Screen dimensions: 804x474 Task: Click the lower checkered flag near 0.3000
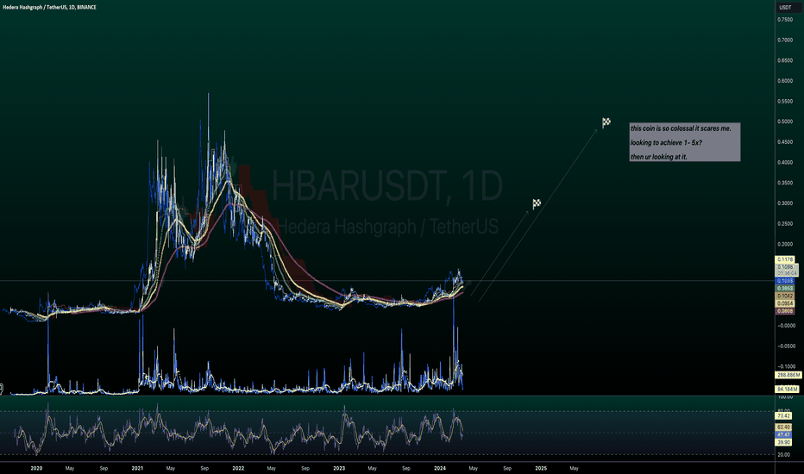coord(537,204)
